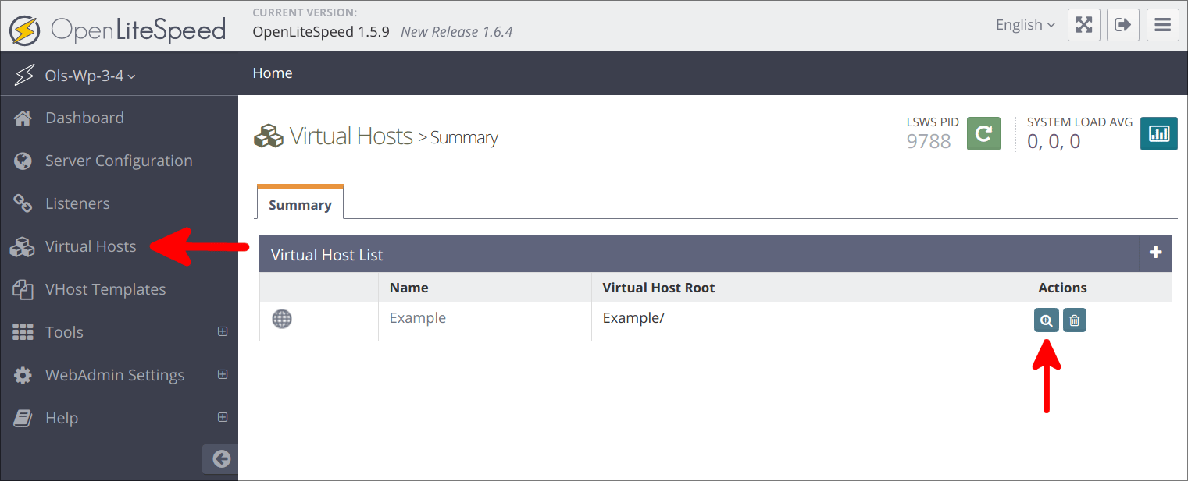Open Dashboard from the sidebar
Image resolution: width=1188 pixels, height=481 pixels.
pos(84,118)
